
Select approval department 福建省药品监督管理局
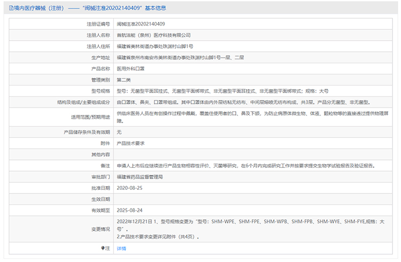[140, 176]
